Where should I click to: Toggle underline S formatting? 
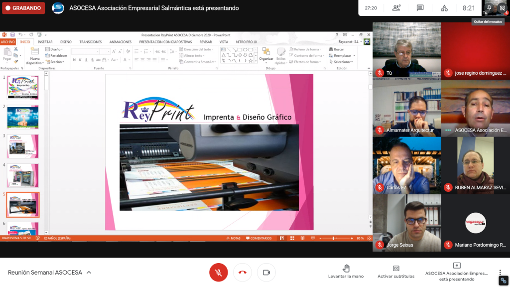[86, 60]
